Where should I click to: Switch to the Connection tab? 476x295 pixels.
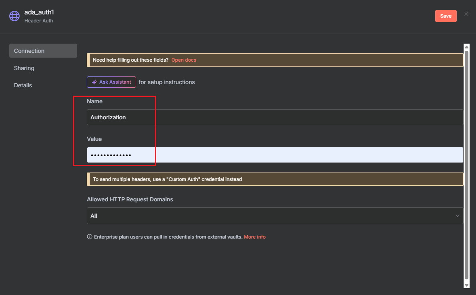coord(43,51)
